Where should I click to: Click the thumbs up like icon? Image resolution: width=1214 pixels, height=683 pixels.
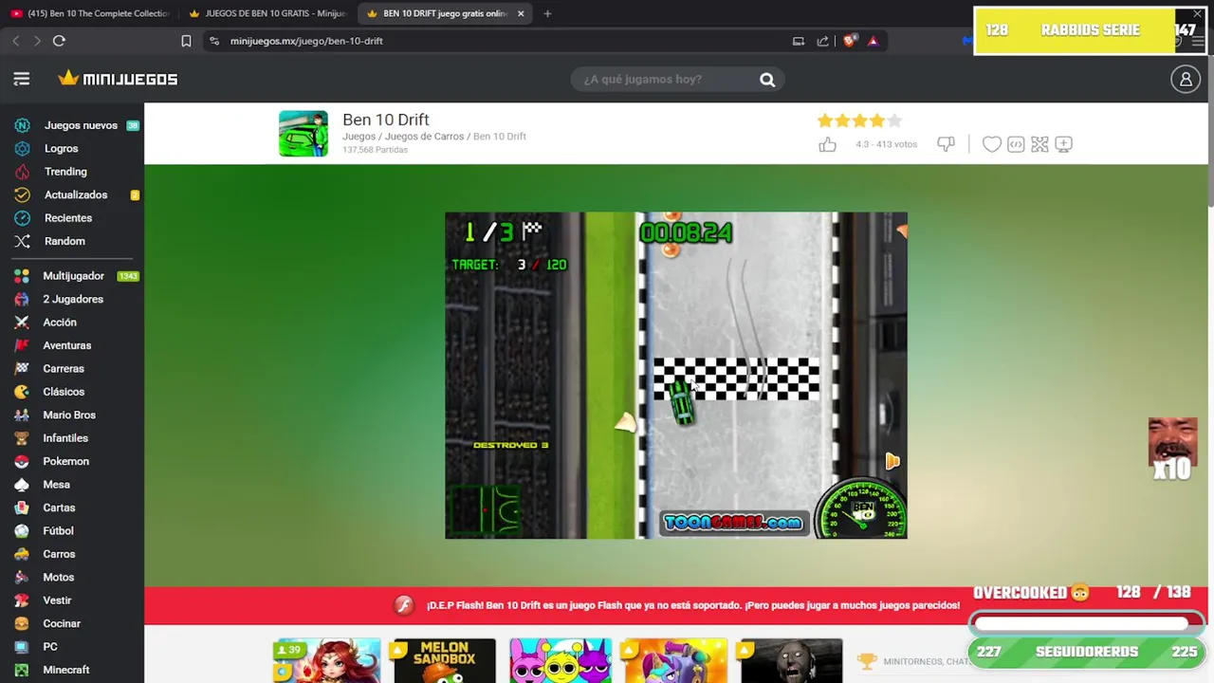pos(828,144)
